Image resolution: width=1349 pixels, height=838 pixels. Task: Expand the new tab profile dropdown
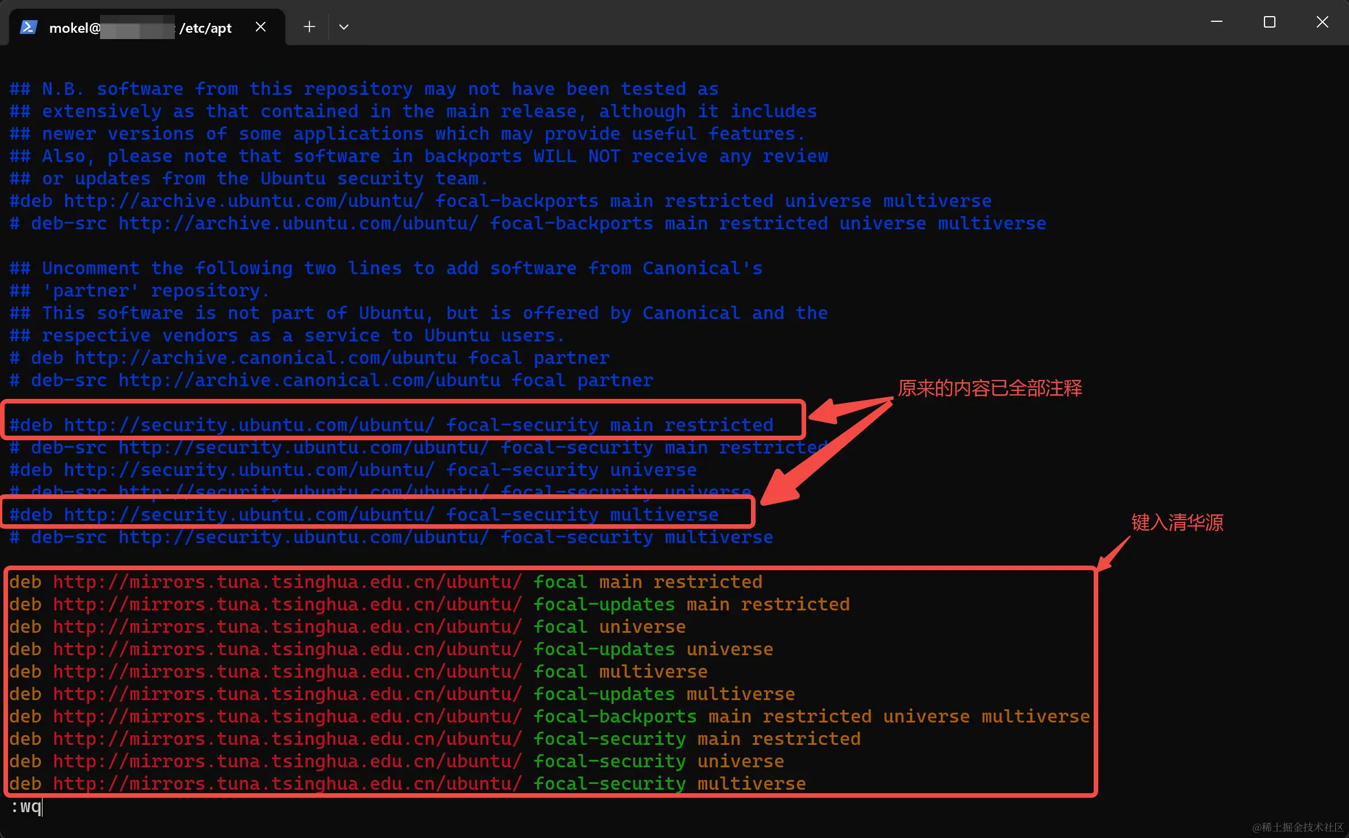coord(344,27)
